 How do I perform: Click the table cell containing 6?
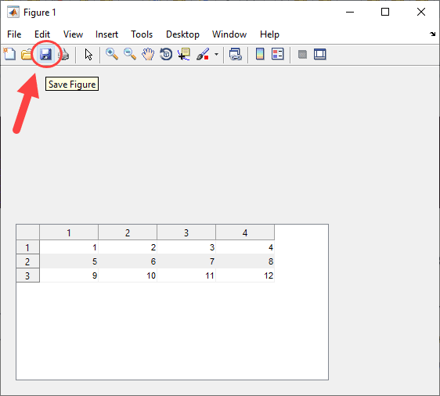tap(128, 261)
